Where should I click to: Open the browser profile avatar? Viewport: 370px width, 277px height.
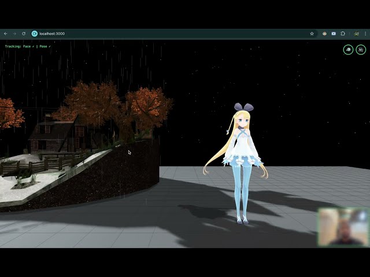[x=356, y=33]
